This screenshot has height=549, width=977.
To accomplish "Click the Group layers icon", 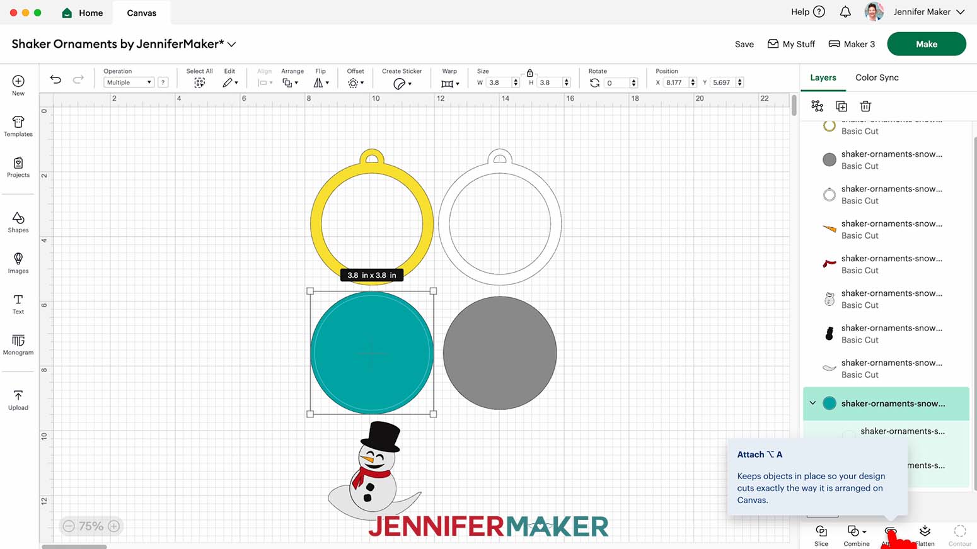I will click(x=817, y=106).
